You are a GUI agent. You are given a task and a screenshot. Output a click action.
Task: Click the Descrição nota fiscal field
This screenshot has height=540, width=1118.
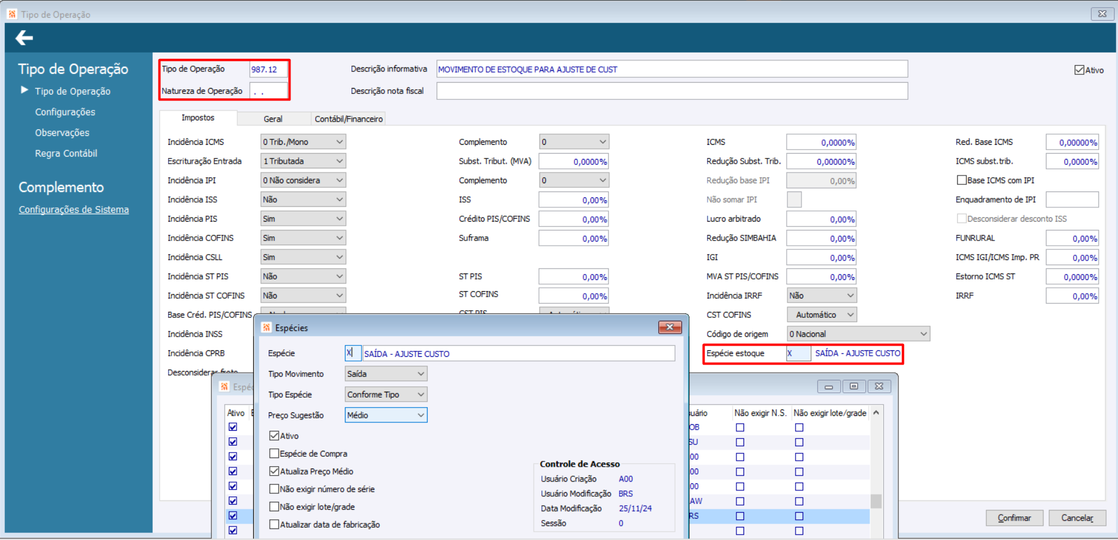point(672,91)
